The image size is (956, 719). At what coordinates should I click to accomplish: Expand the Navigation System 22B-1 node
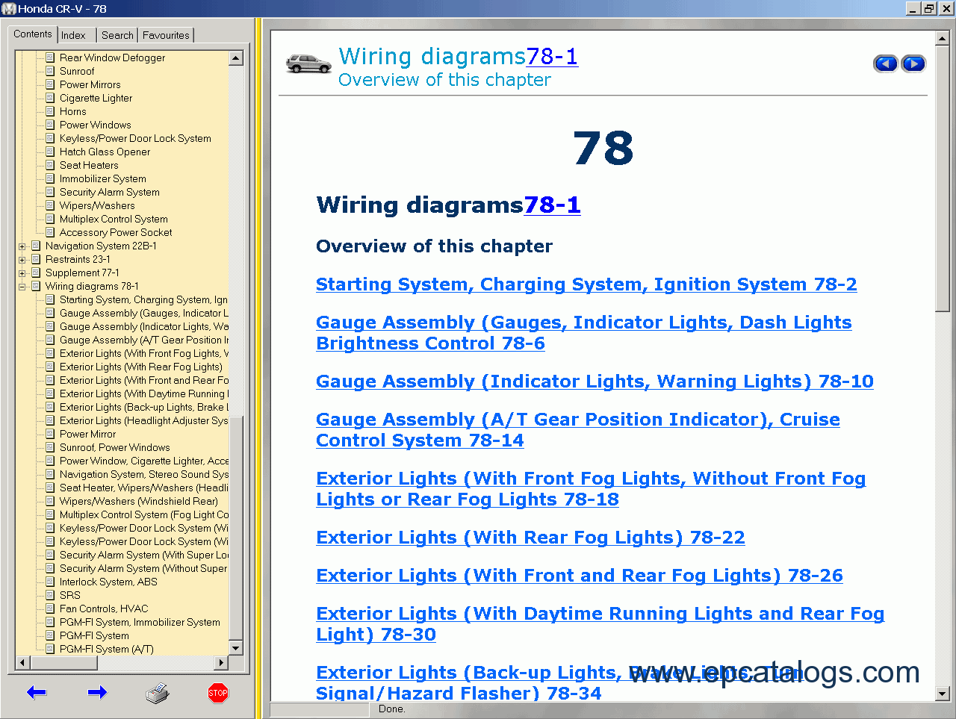(x=22, y=246)
